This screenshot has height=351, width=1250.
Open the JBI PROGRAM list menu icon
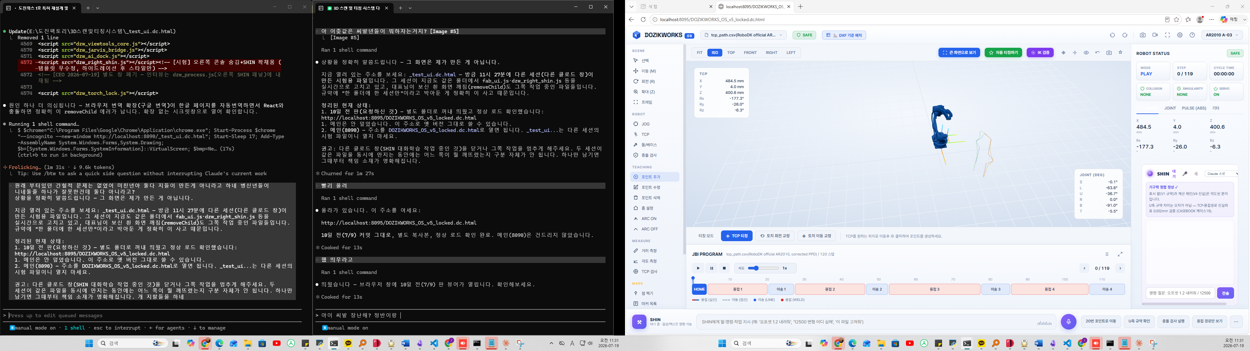(1107, 254)
